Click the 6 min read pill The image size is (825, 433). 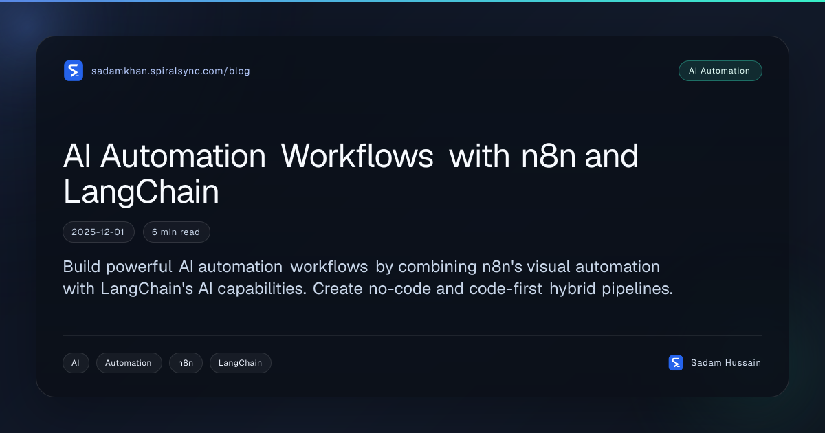coord(176,232)
